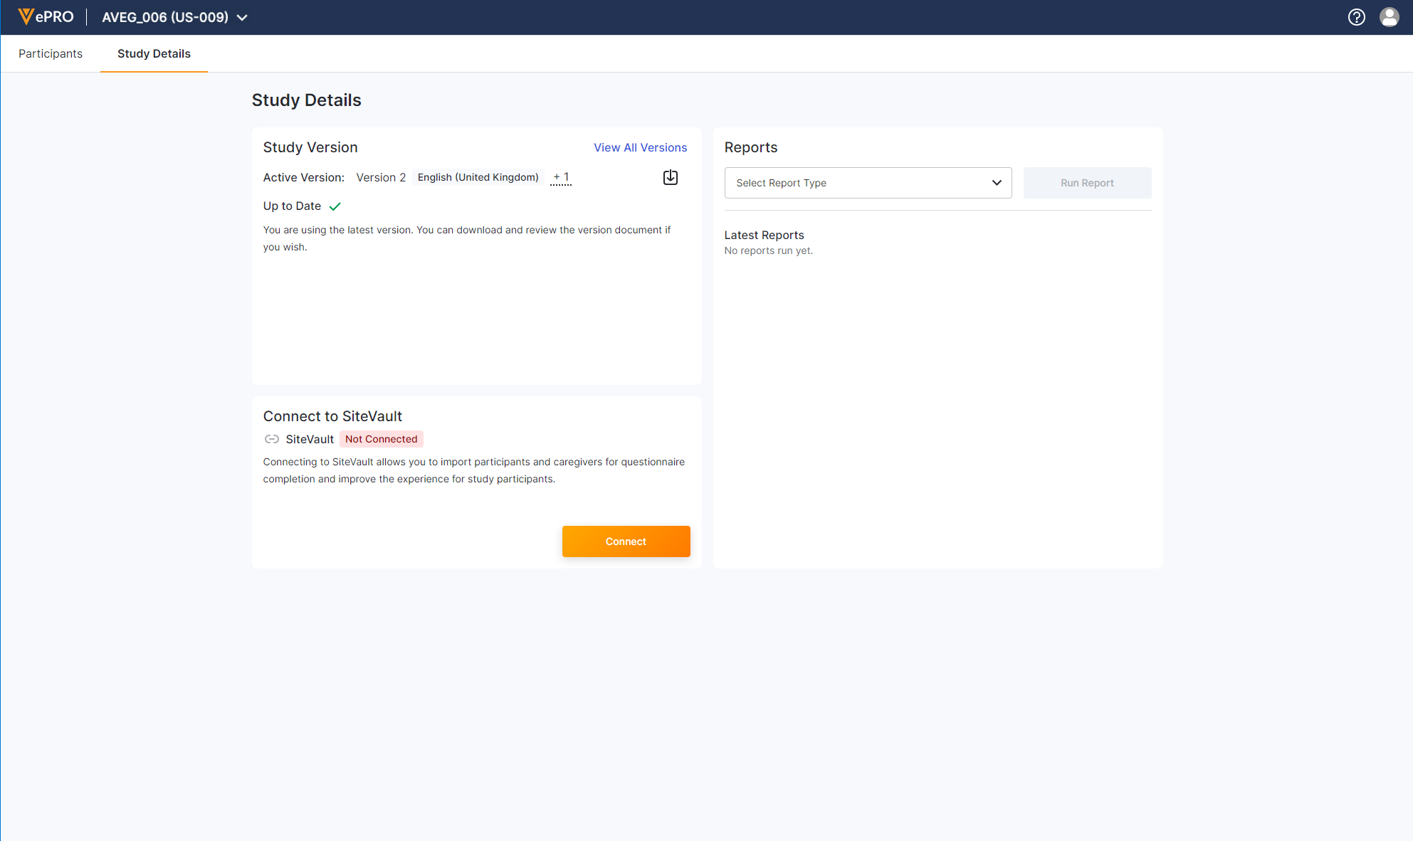The image size is (1413, 841).
Task: Open the user profile avatar
Action: click(1389, 17)
